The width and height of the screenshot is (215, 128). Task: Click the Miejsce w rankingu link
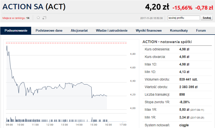[16, 18]
